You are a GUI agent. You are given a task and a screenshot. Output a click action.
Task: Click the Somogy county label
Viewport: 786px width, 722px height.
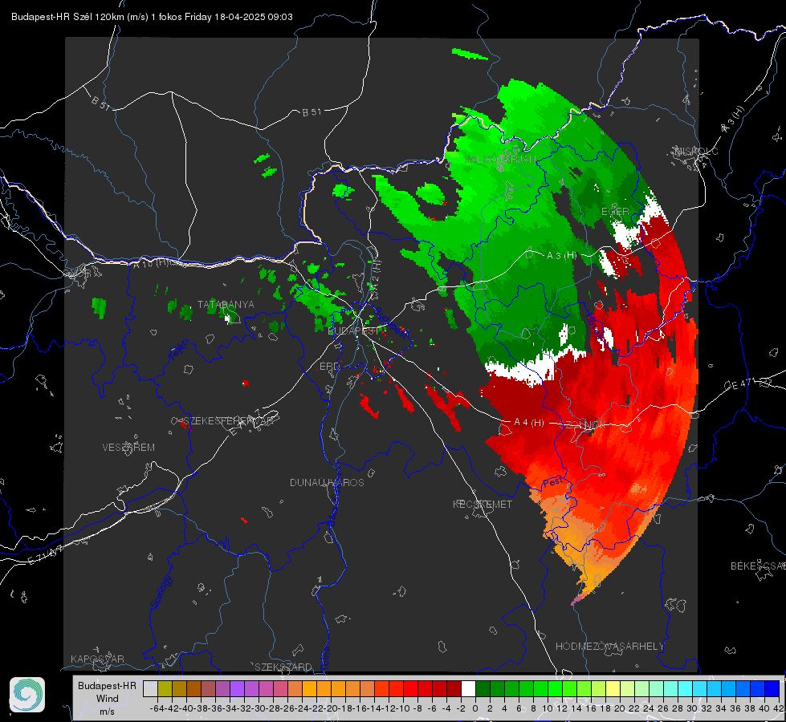[161, 592]
